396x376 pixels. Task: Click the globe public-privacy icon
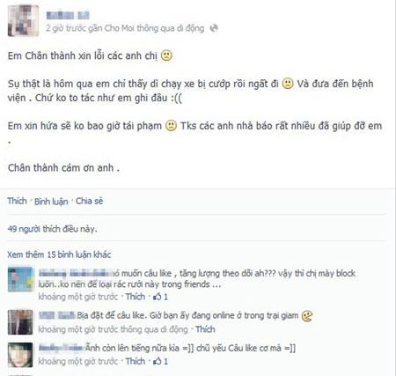pos(214,28)
